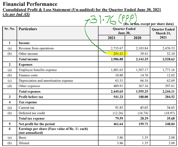The image size is (178, 147).
Task: Click the 'Basic' EPS label
Action: tap(23, 138)
